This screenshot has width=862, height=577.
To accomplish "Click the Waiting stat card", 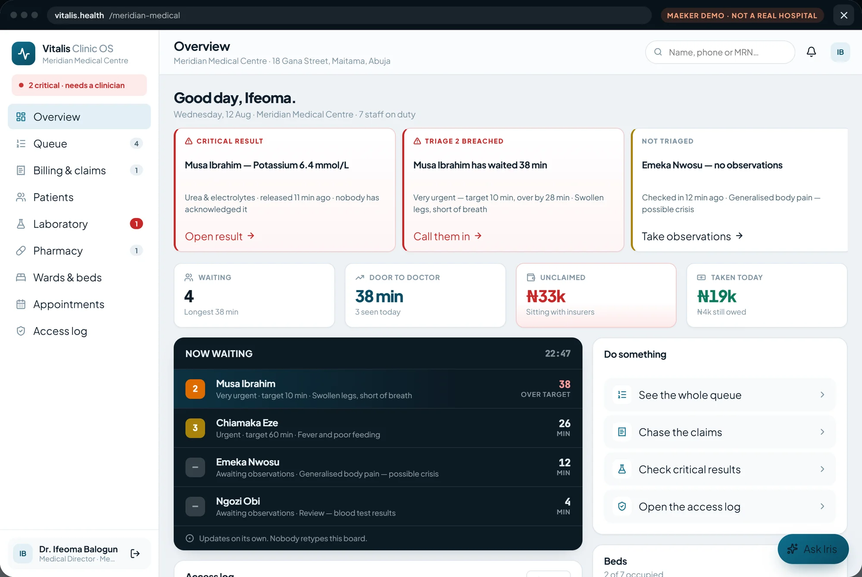I will pos(254,295).
